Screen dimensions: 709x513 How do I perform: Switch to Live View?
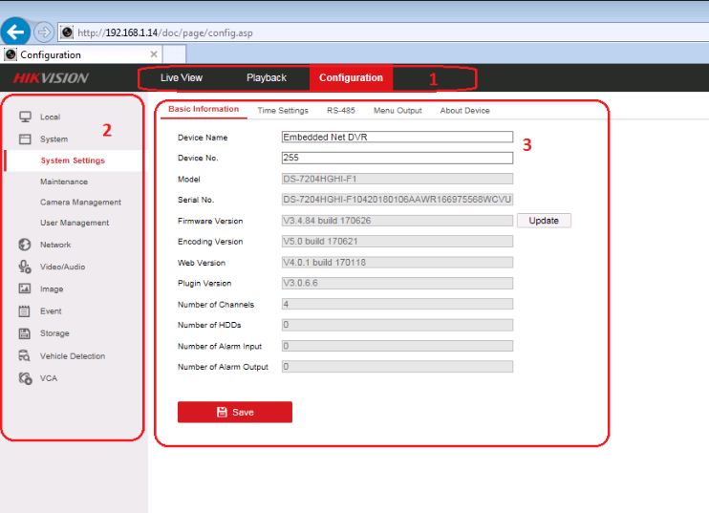[182, 77]
